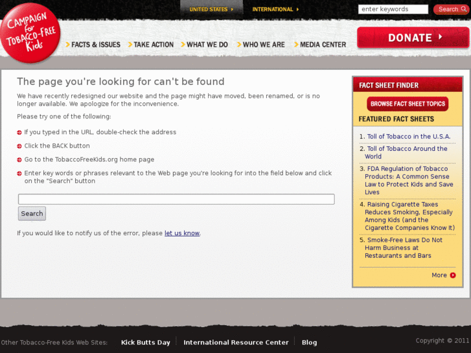
Task: Click the Click the BACK button text
Action: (57, 146)
